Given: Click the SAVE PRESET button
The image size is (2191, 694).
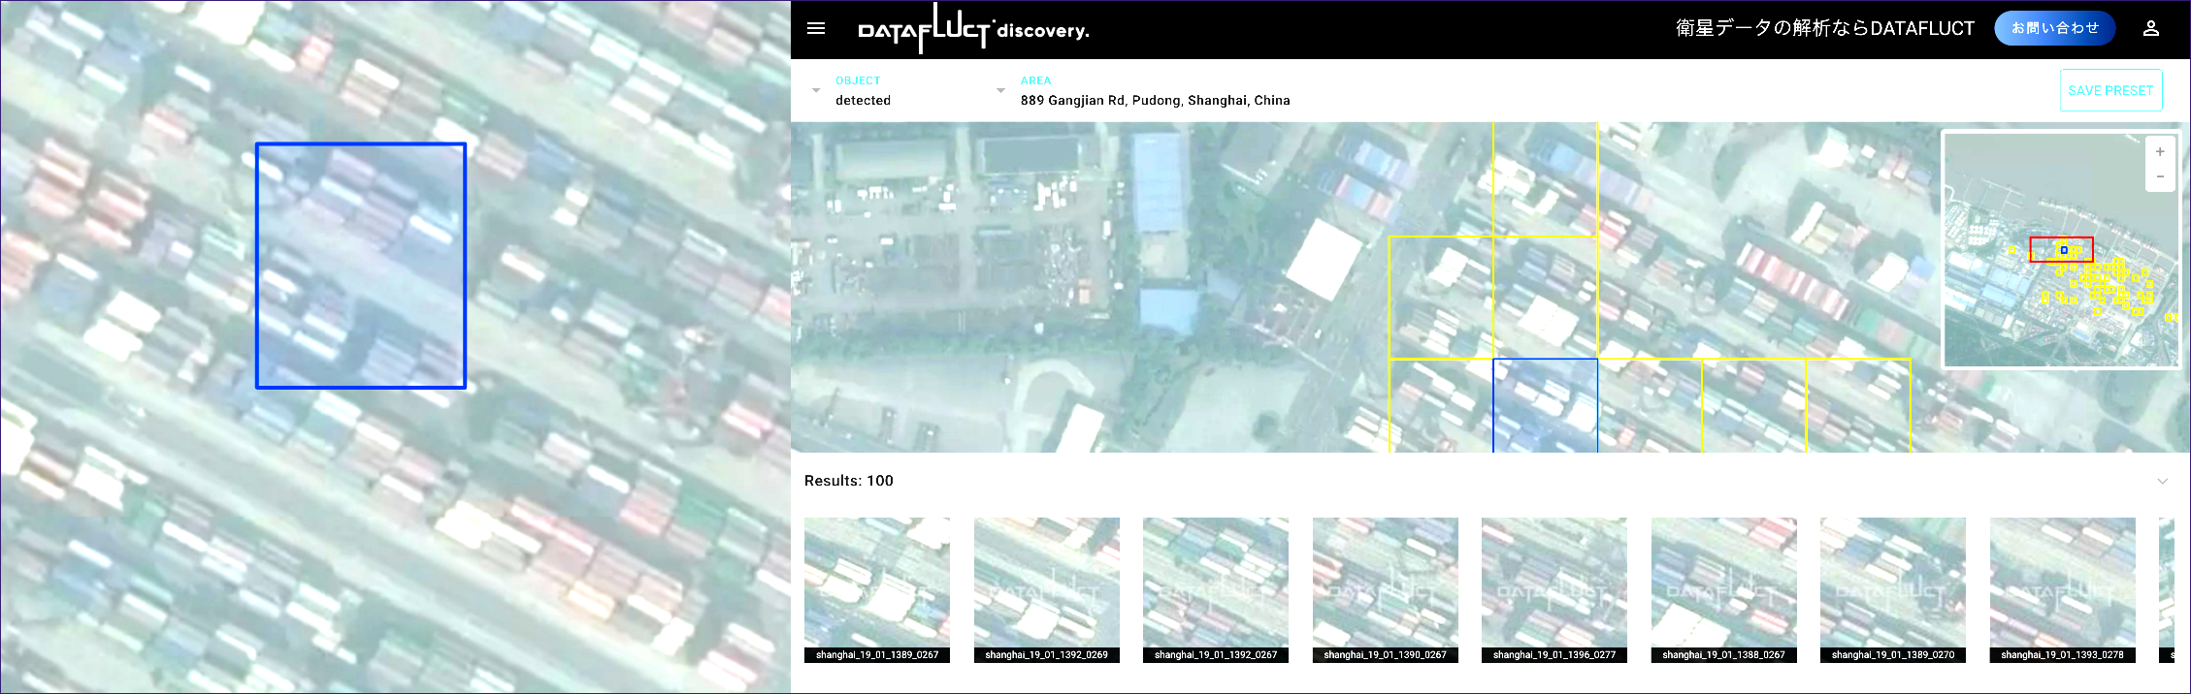Looking at the screenshot, I should tap(2110, 90).
